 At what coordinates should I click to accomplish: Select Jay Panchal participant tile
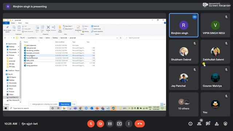coord(183,78)
